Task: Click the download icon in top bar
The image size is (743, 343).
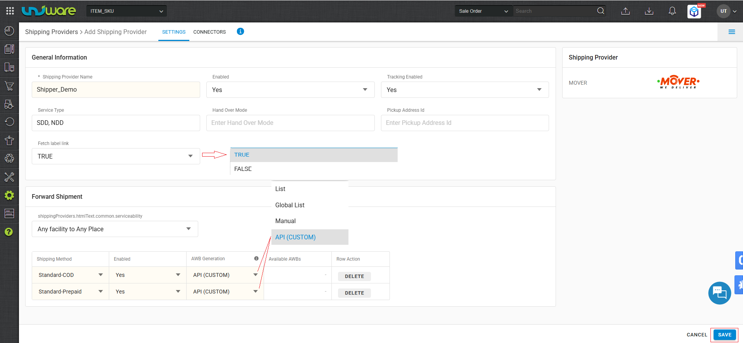Action: pos(649,11)
